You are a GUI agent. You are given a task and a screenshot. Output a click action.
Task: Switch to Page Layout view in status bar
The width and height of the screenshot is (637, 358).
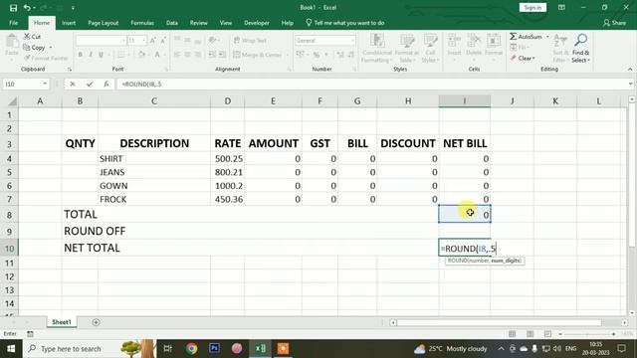pos(530,334)
